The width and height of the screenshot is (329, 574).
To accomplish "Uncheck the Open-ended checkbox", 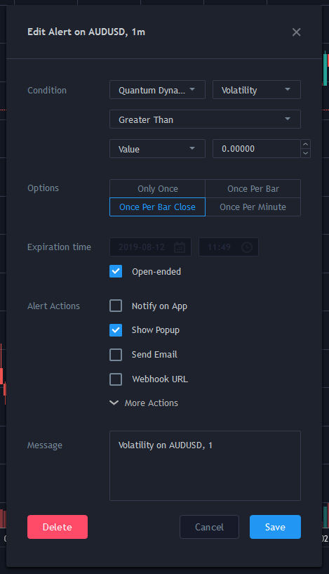I will tap(116, 272).
